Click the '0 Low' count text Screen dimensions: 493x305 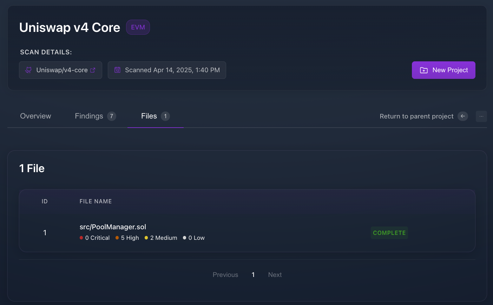point(197,238)
